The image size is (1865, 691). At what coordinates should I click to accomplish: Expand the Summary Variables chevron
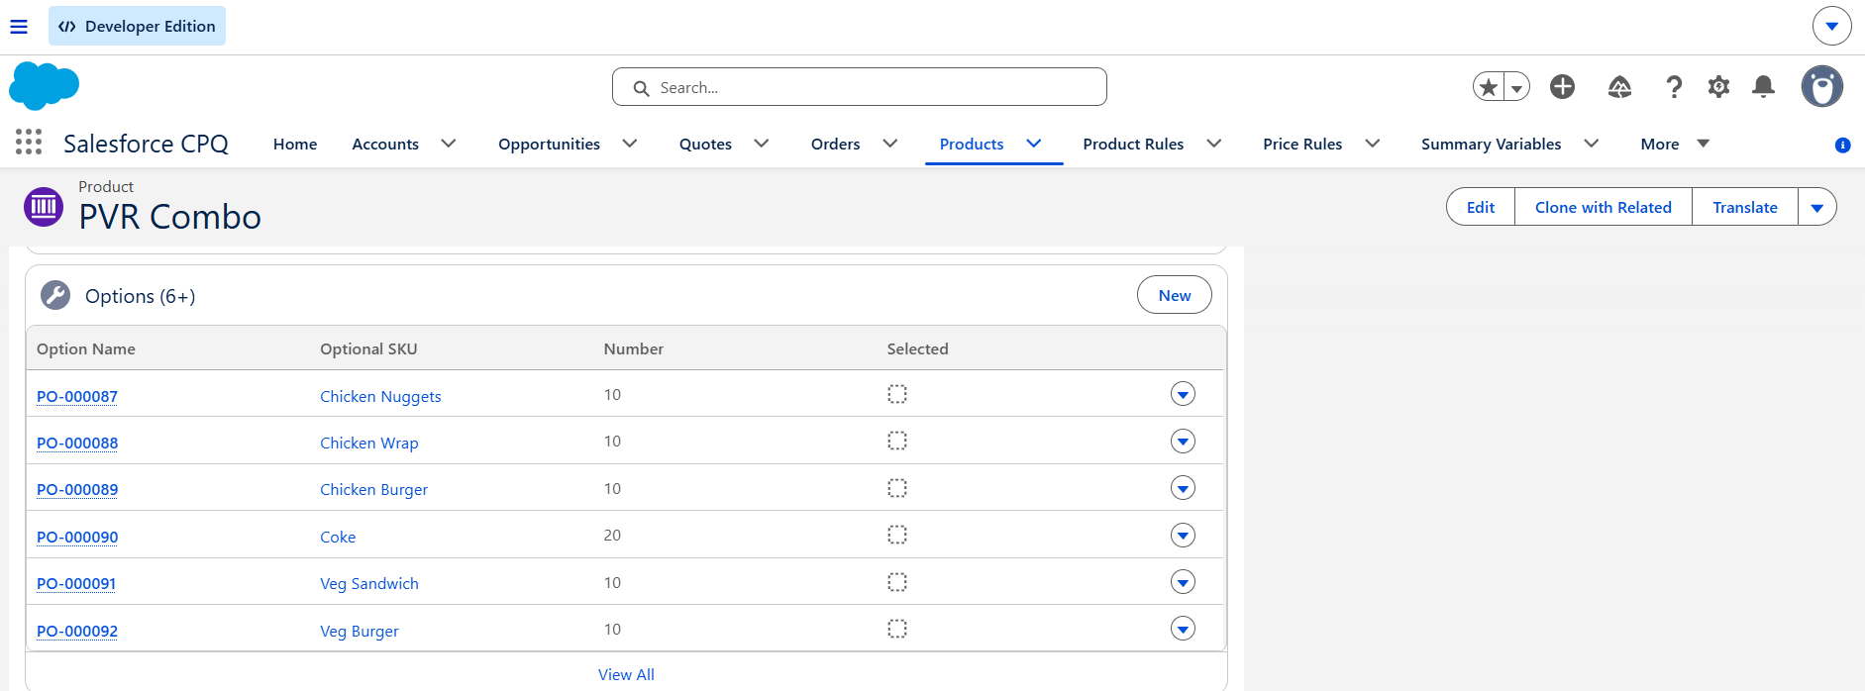click(1592, 144)
